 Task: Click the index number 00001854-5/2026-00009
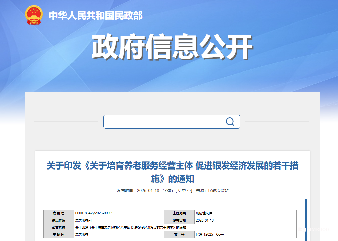pyautogui.click(x=94, y=213)
